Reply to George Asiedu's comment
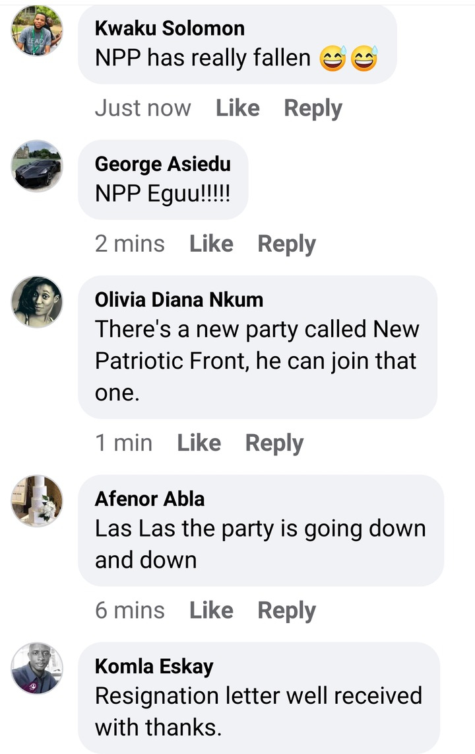This screenshot has height=754, width=475. point(286,244)
